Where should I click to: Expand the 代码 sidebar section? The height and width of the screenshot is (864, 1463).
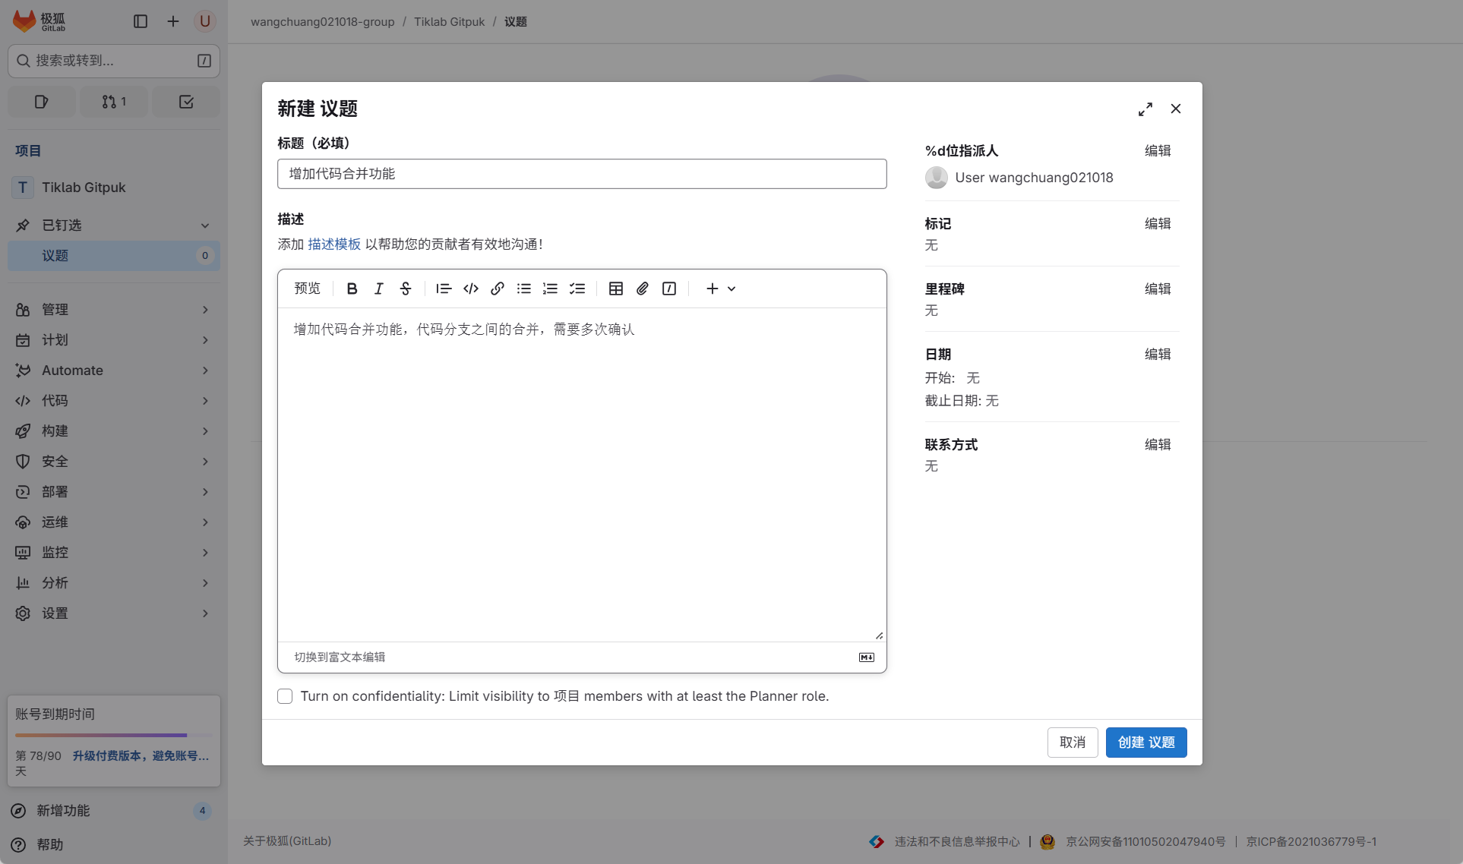tap(113, 401)
